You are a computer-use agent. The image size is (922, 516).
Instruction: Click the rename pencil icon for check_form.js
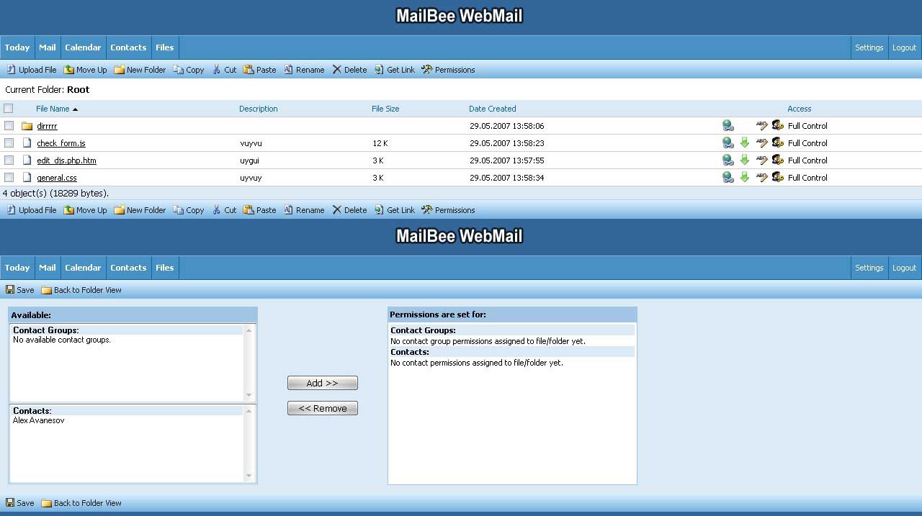click(762, 142)
